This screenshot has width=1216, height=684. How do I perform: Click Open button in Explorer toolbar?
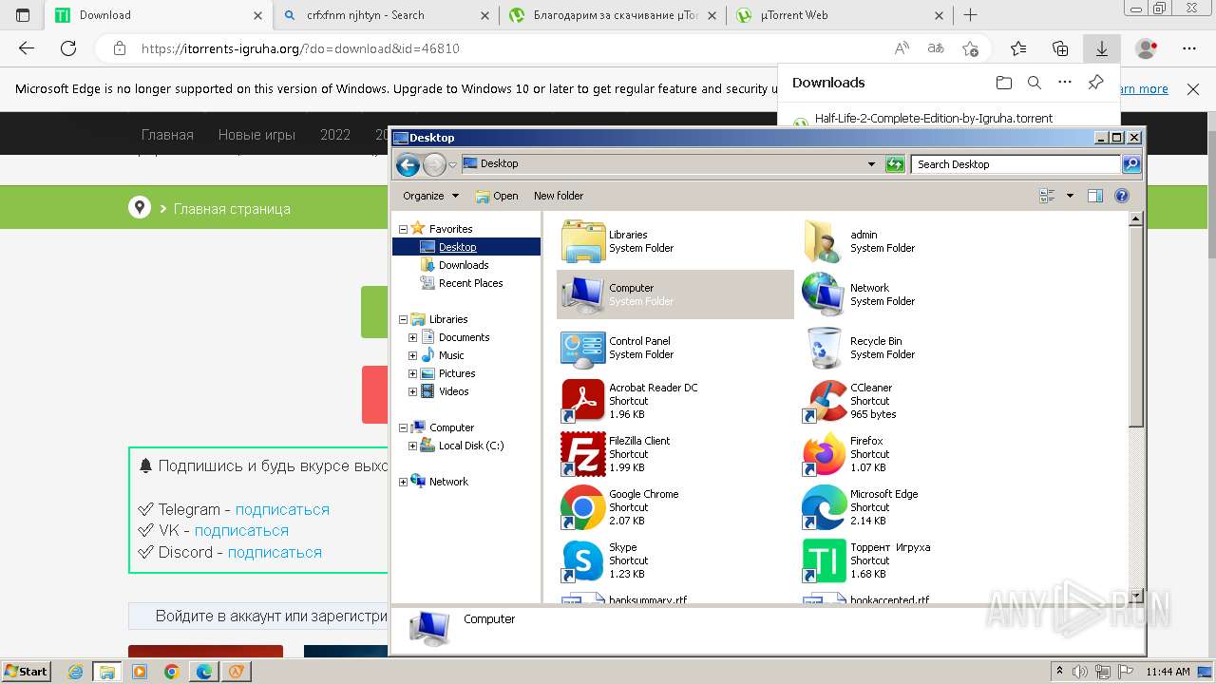click(497, 196)
